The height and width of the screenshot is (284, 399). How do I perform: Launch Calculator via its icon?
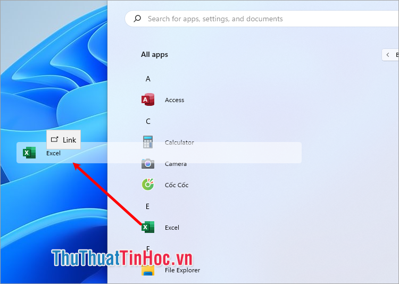[x=148, y=142]
